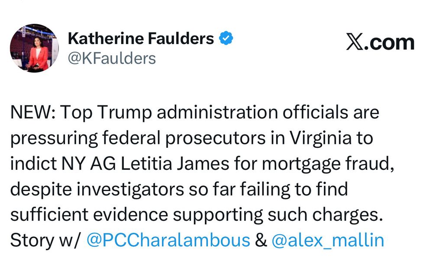
Task: Click the ampersand between the two mentions
Action: click(261, 240)
